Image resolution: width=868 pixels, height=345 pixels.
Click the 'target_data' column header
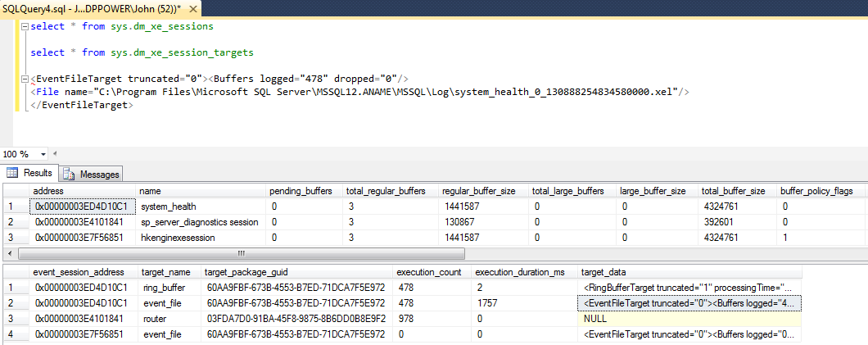click(x=689, y=272)
